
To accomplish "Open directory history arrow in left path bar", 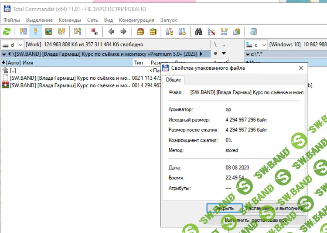I will point(224,54).
